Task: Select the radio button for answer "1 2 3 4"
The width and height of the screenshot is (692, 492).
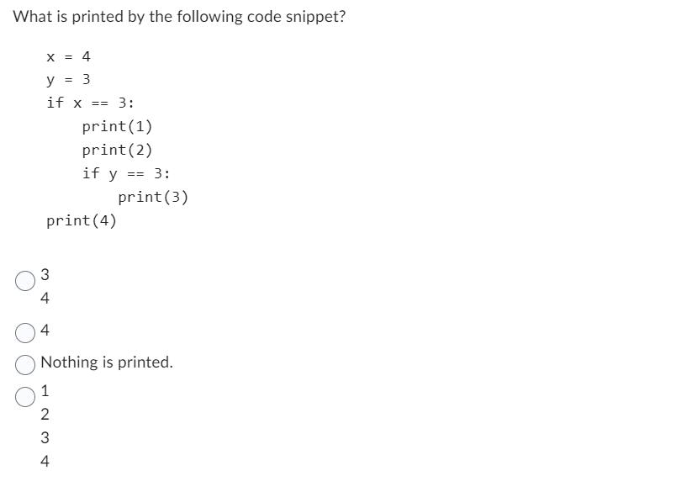Action: pyautogui.click(x=25, y=397)
